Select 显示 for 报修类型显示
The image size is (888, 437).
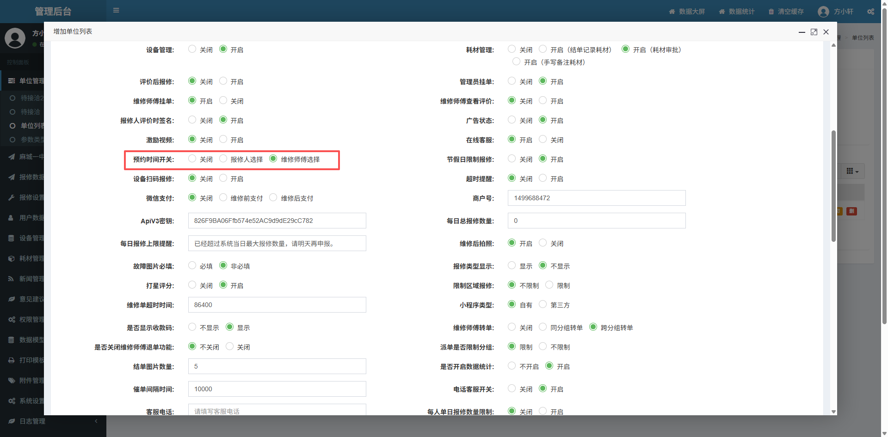coord(512,265)
